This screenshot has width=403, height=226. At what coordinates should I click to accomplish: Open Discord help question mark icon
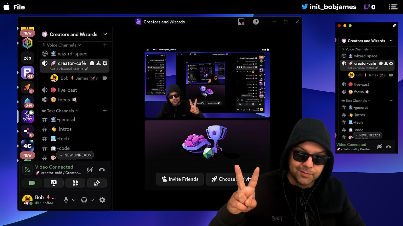[256, 22]
